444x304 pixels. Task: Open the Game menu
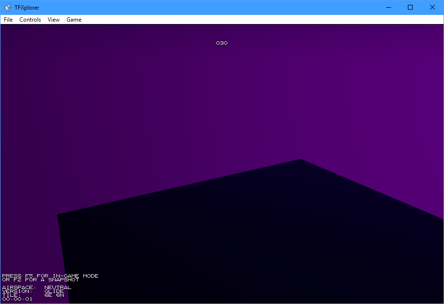pos(74,20)
